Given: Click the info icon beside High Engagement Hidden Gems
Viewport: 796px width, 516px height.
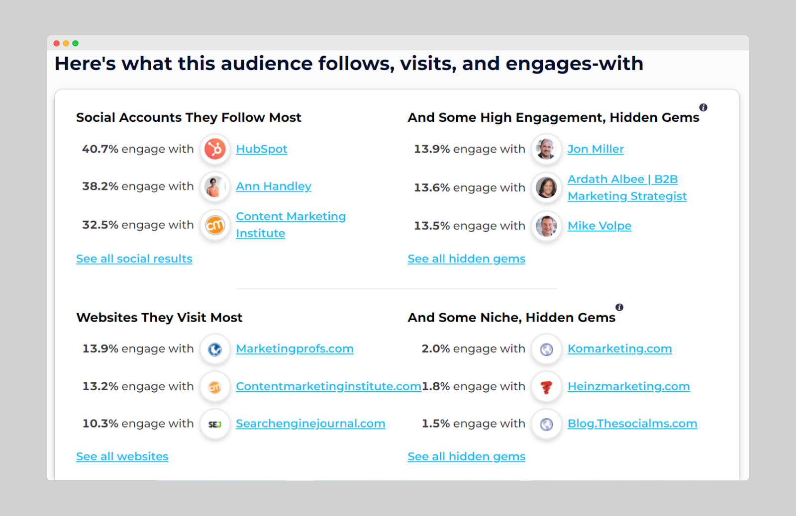Looking at the screenshot, I should click(x=703, y=107).
